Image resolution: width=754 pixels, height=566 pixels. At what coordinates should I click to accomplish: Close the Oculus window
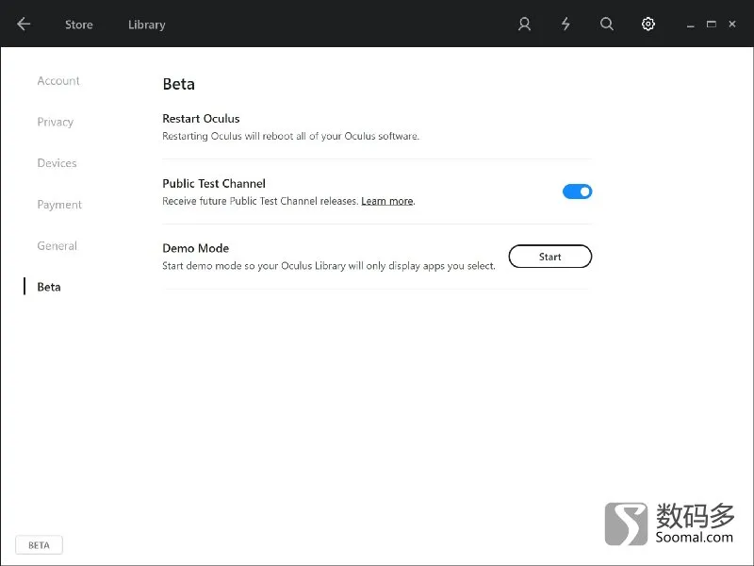coord(732,25)
